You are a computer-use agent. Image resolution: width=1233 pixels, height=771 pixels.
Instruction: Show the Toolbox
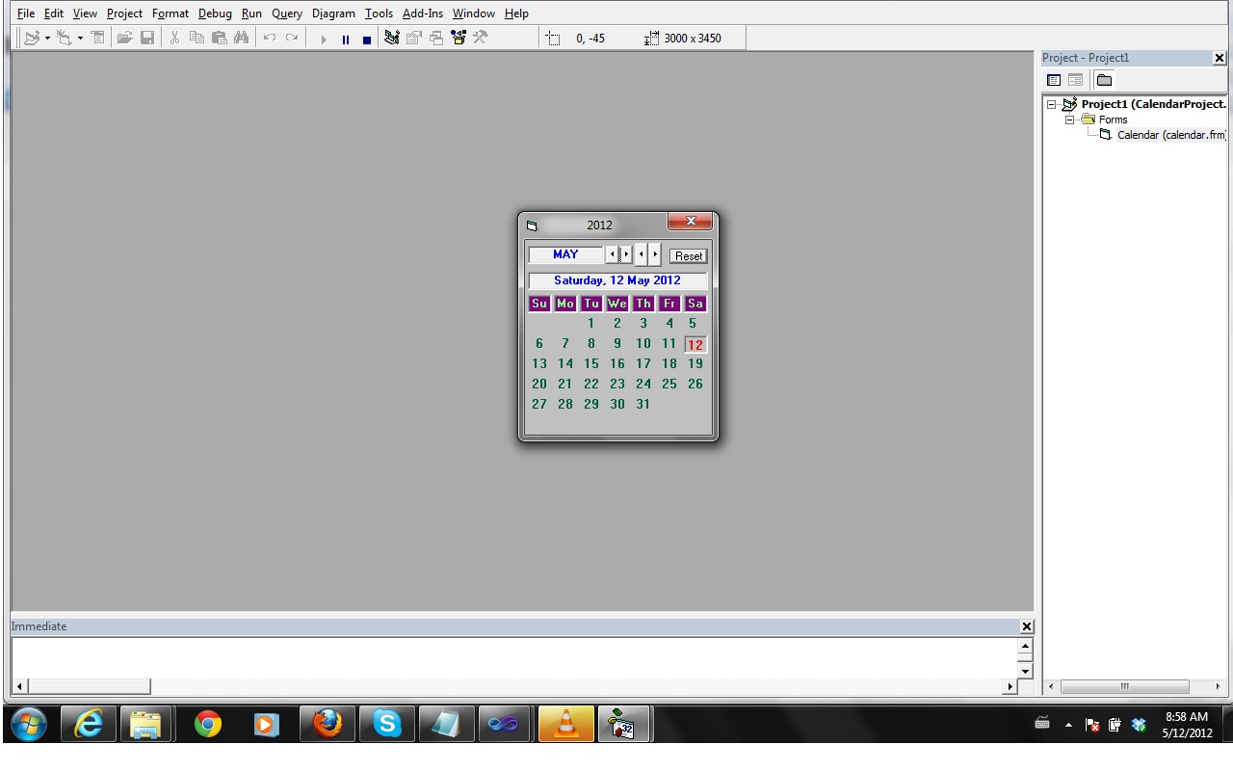click(479, 39)
